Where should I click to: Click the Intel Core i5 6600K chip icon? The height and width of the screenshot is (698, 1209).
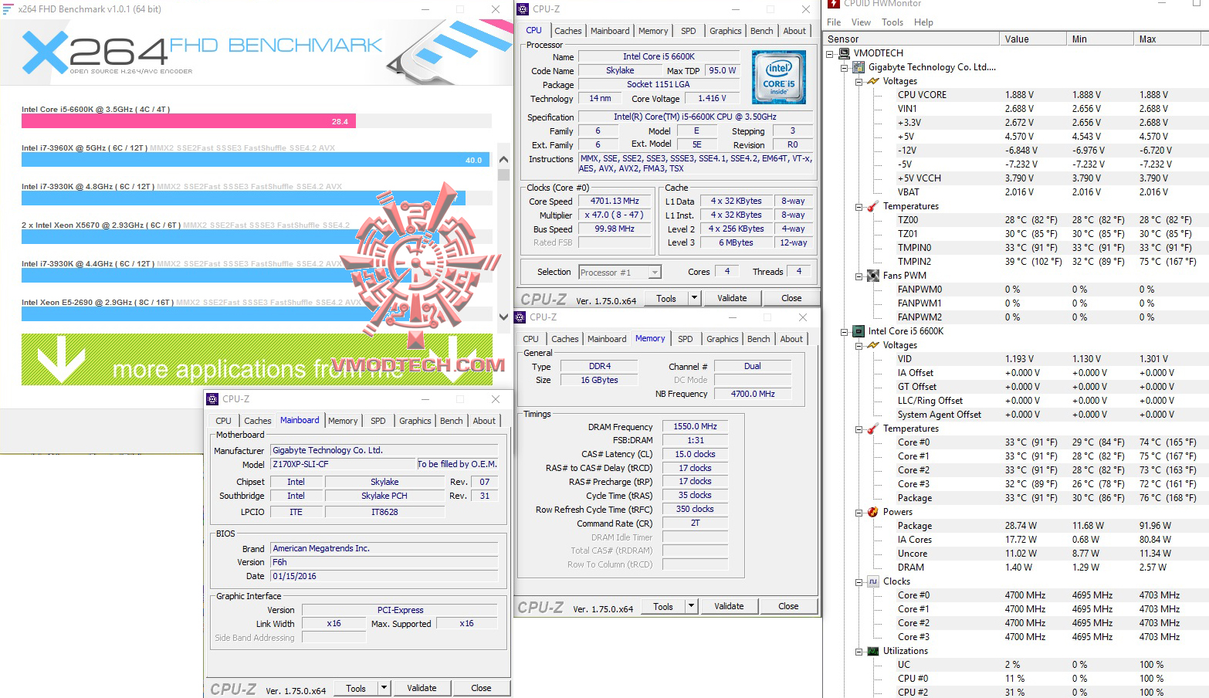[858, 331]
